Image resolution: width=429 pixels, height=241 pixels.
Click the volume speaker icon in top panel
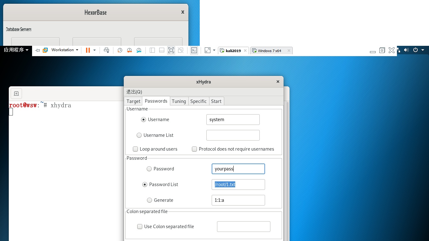406,50
